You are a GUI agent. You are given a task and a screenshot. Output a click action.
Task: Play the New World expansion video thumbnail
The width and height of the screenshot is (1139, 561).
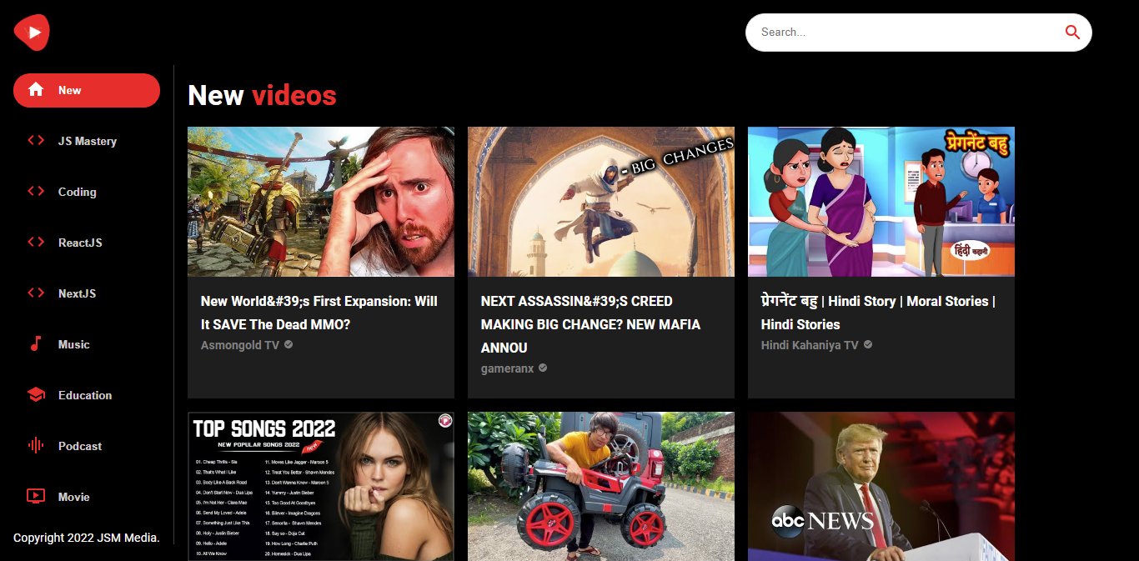321,202
